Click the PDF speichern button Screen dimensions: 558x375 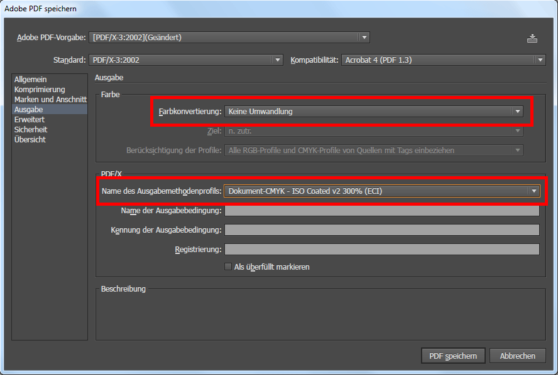452,356
